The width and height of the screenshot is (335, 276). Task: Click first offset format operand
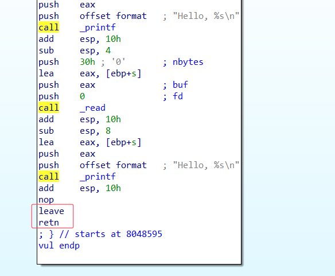coord(113,16)
